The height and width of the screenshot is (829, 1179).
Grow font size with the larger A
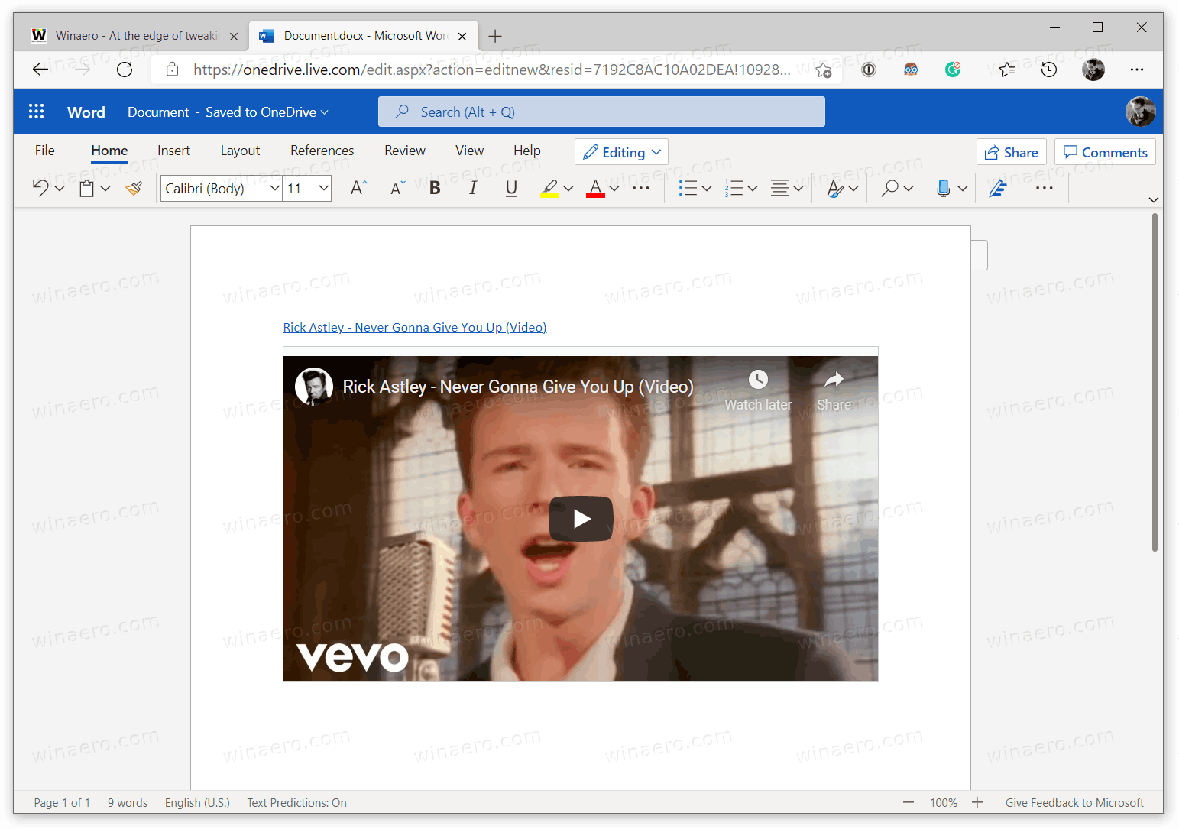pos(358,188)
